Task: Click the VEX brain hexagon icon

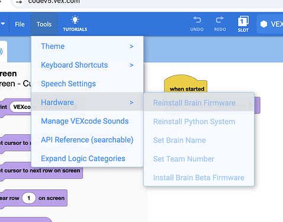Action: pos(263,24)
